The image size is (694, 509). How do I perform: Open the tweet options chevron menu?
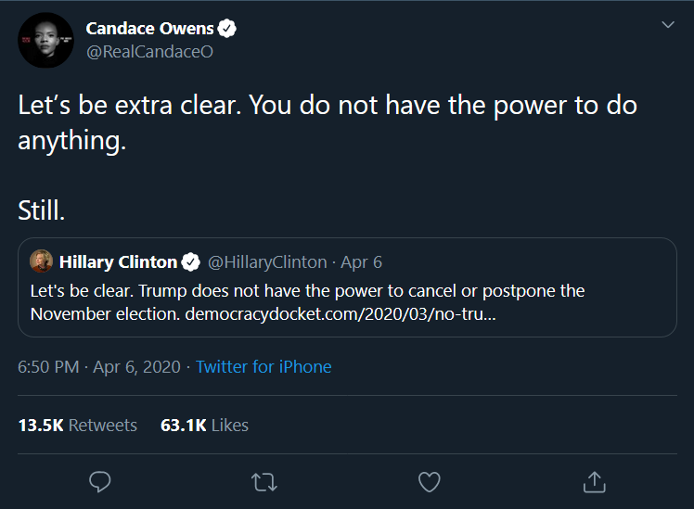[x=667, y=25]
